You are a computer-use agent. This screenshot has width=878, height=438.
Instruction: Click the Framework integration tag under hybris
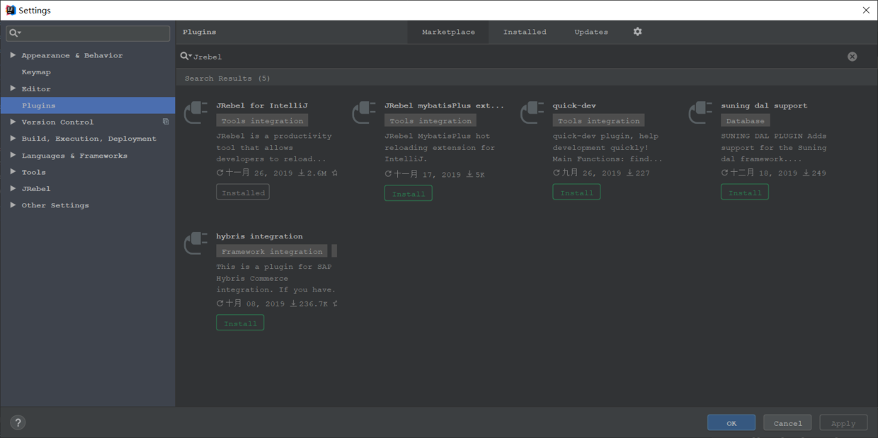[272, 252]
